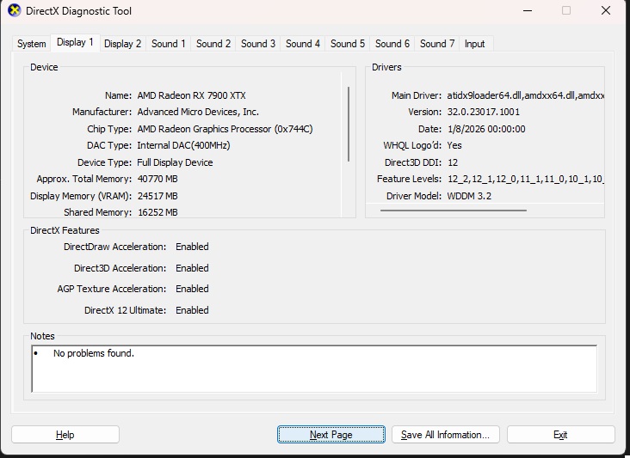Click the WHQL Logo'd value "Yes"

[x=454, y=145]
